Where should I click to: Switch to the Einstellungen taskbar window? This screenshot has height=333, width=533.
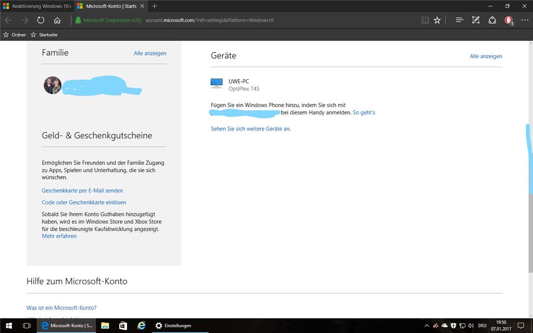(x=179, y=326)
